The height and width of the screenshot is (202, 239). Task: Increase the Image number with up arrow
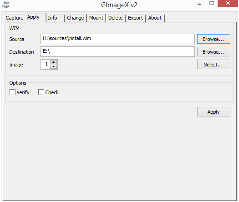[54, 62]
